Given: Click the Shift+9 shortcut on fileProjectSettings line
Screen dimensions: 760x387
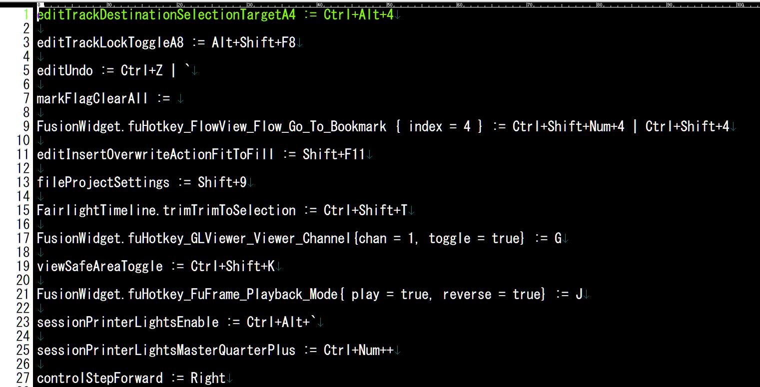Looking at the screenshot, I should tap(222, 182).
